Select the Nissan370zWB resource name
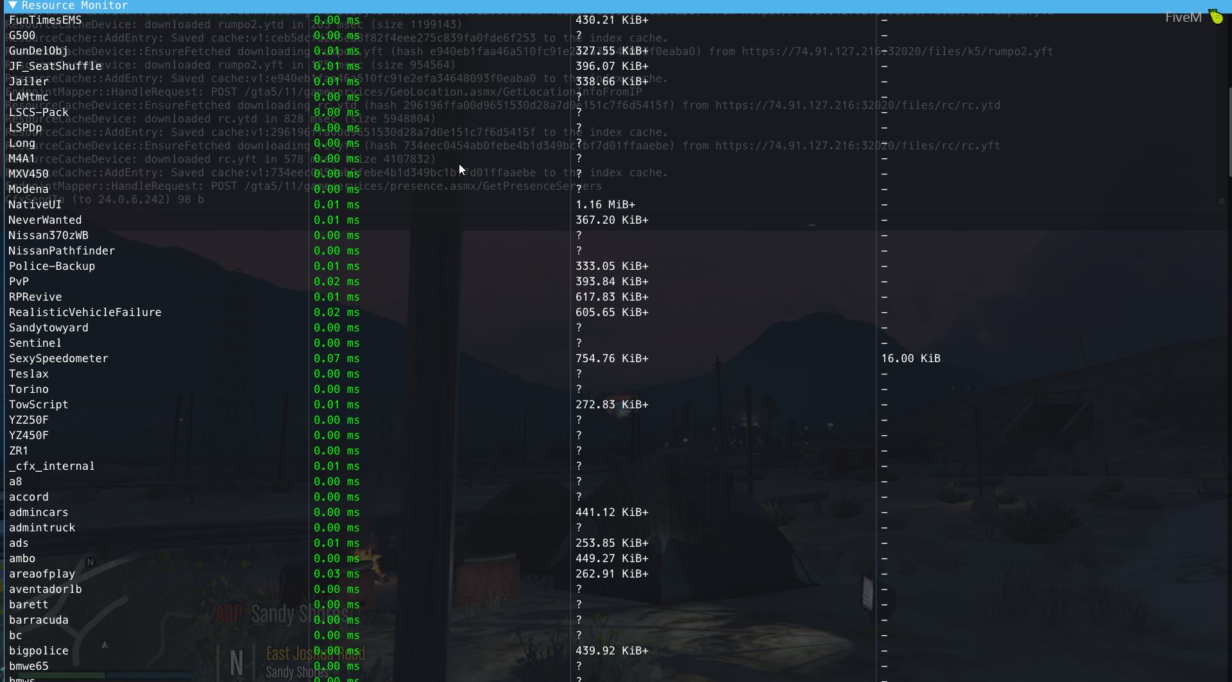 [49, 235]
